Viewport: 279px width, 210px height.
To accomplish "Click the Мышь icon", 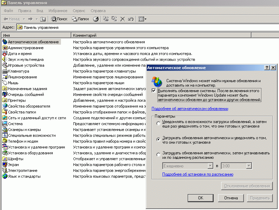I will (x=4, y=83).
